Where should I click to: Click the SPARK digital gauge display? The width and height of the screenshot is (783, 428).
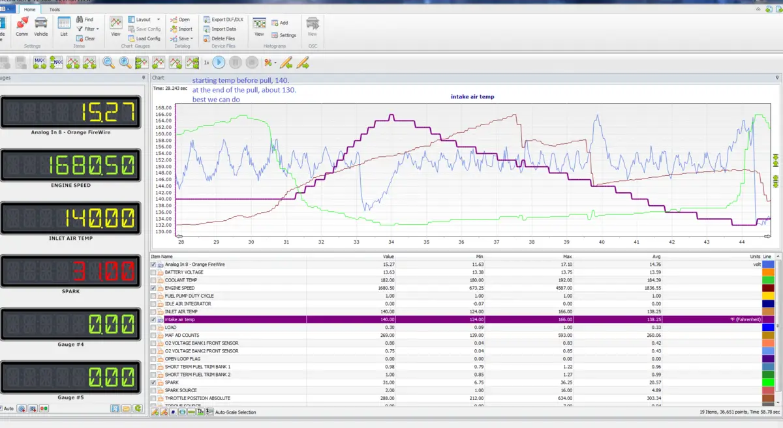click(70, 270)
